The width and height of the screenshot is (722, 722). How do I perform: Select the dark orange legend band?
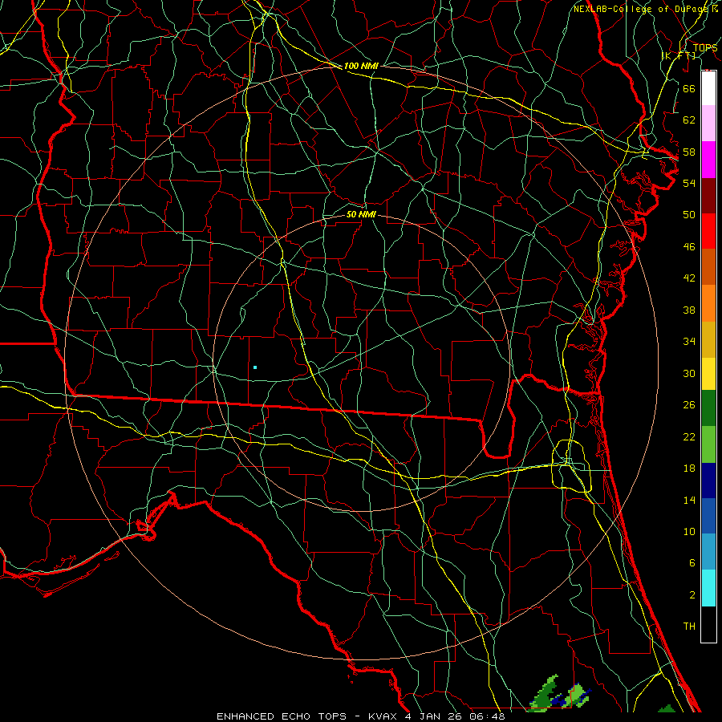[708, 266]
